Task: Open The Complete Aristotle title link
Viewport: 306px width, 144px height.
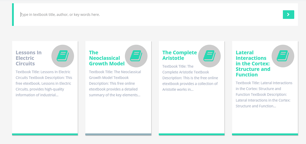Action: [x=179, y=55]
